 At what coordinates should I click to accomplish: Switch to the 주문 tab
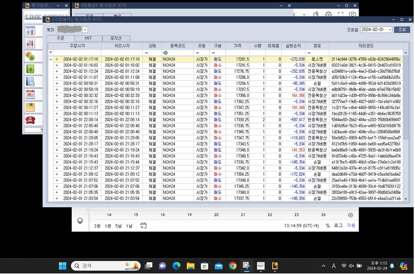(x=61, y=38)
